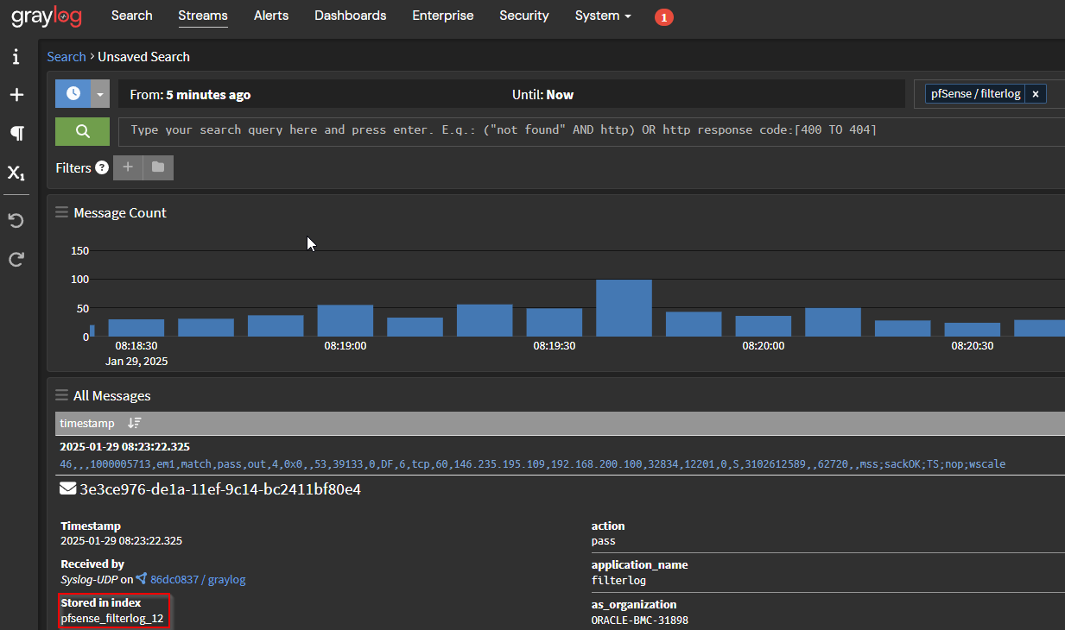Viewport: 1065px width, 630px height.
Task: Remove the pfSense / filterlog stream filter
Action: pos(1035,93)
